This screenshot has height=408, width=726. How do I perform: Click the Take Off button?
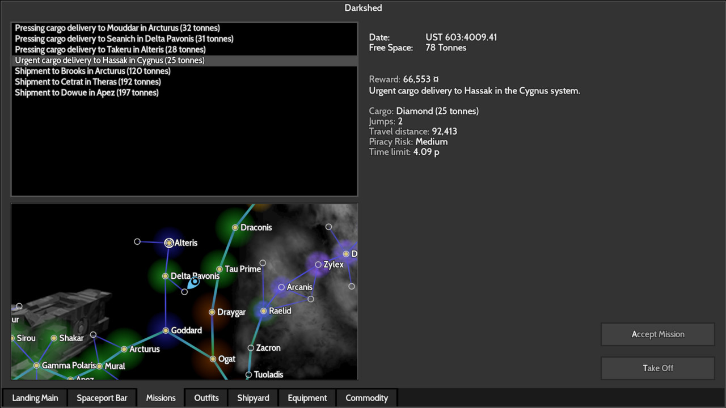tap(658, 368)
